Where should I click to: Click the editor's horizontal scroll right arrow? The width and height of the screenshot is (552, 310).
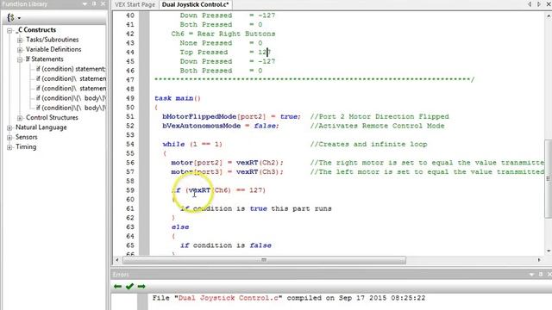[x=539, y=260]
